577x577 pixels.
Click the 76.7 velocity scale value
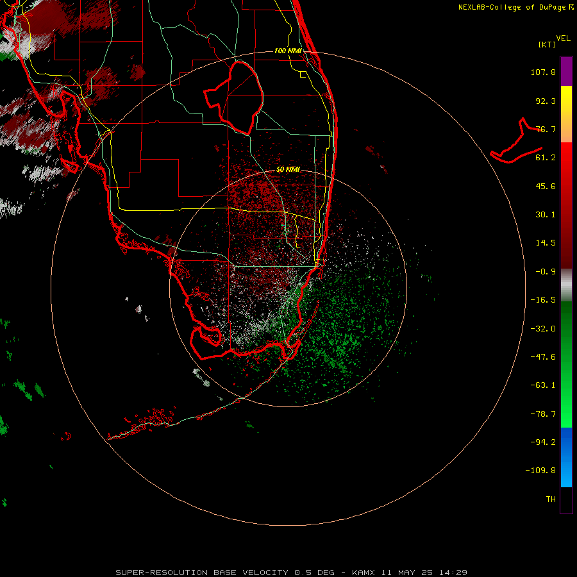click(x=546, y=129)
